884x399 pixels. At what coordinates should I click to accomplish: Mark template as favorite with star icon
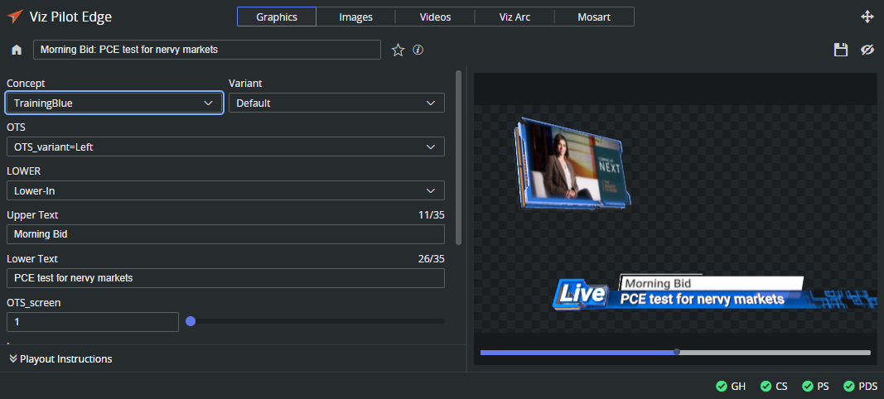(398, 50)
